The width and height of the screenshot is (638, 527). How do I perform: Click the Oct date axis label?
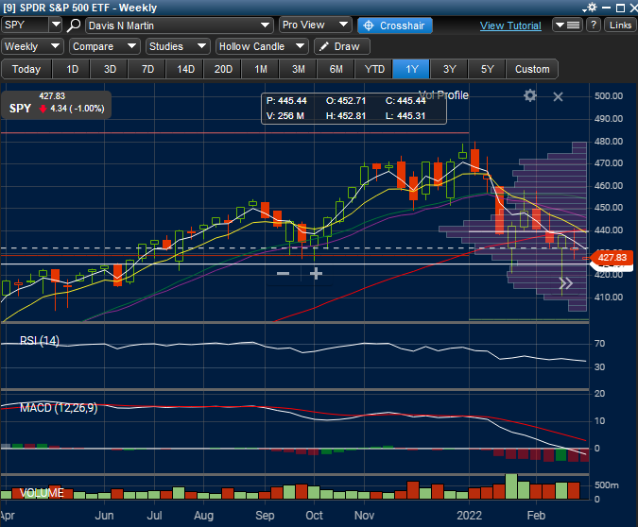[314, 516]
